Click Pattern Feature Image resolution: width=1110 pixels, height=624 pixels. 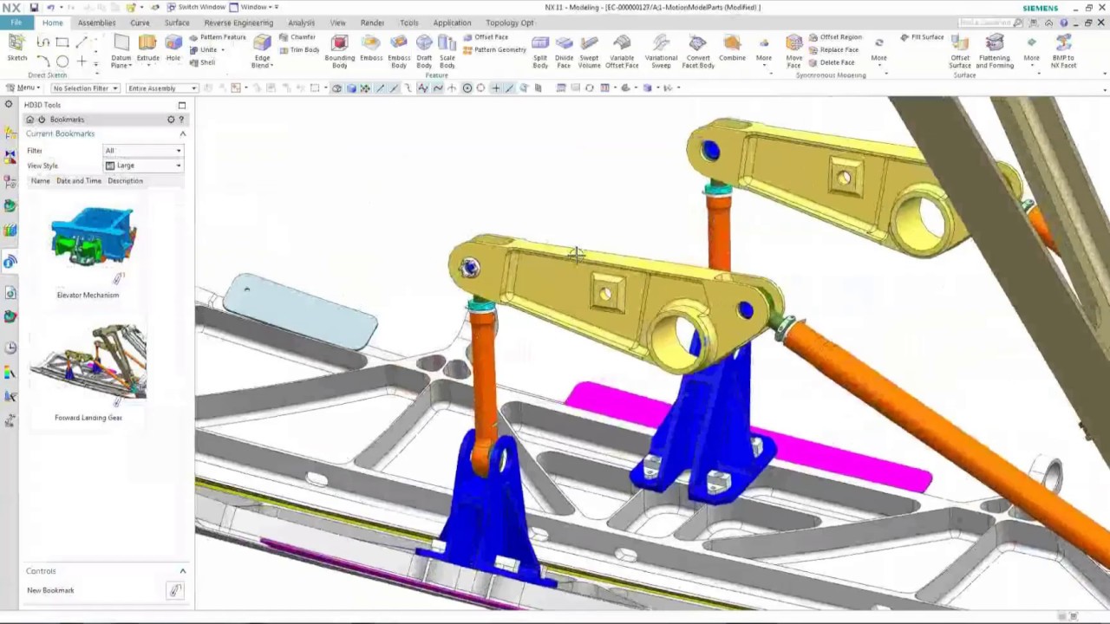pos(218,37)
